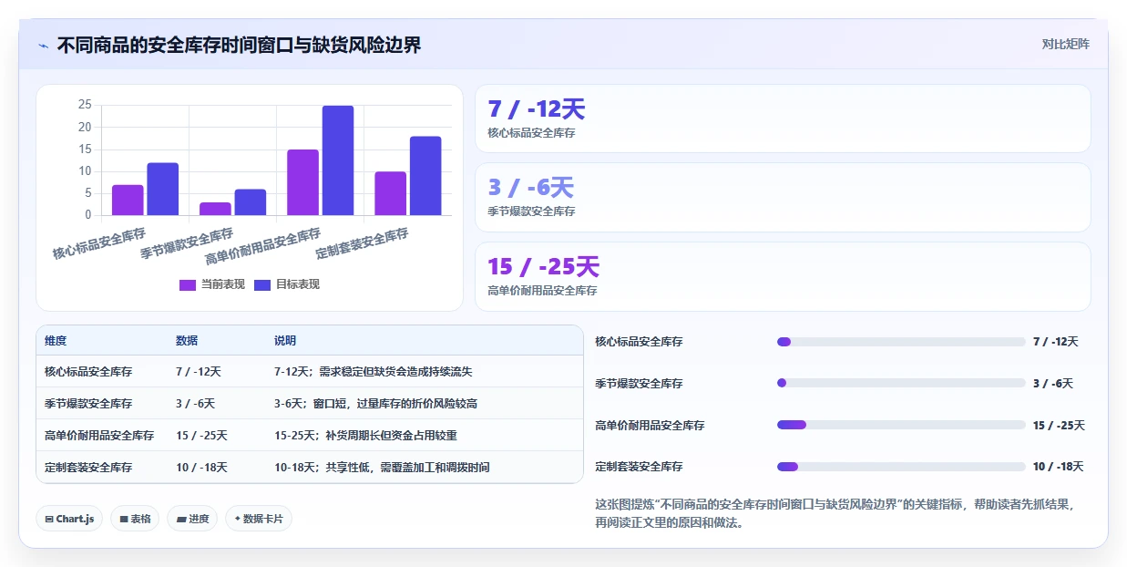Open the 3 / -6天 data card
The height and width of the screenshot is (567, 1127).
[x=783, y=197]
